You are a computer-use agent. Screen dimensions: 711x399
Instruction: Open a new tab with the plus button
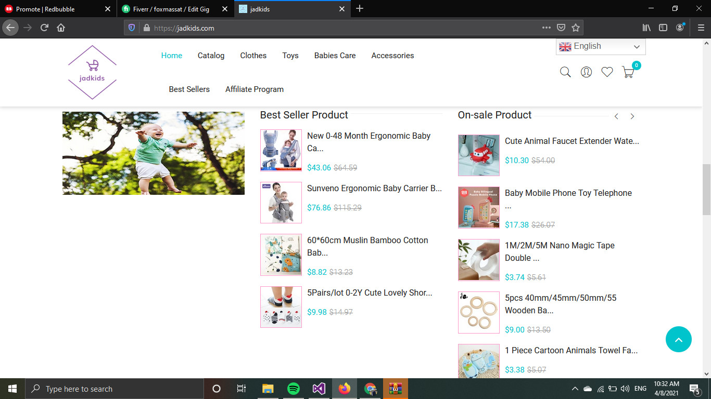point(360,9)
